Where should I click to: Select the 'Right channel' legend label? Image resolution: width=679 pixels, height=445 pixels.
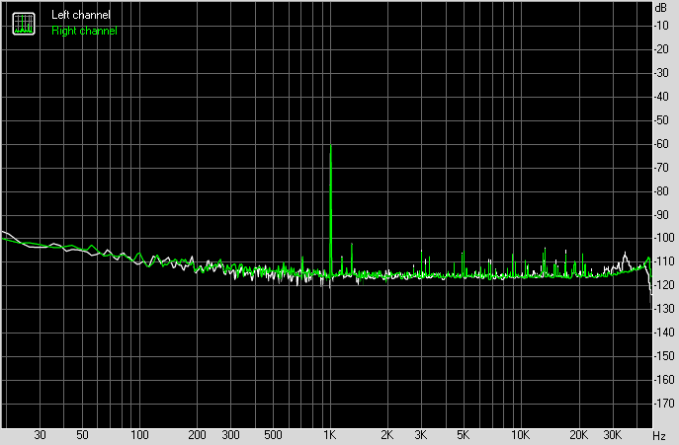tap(84, 31)
